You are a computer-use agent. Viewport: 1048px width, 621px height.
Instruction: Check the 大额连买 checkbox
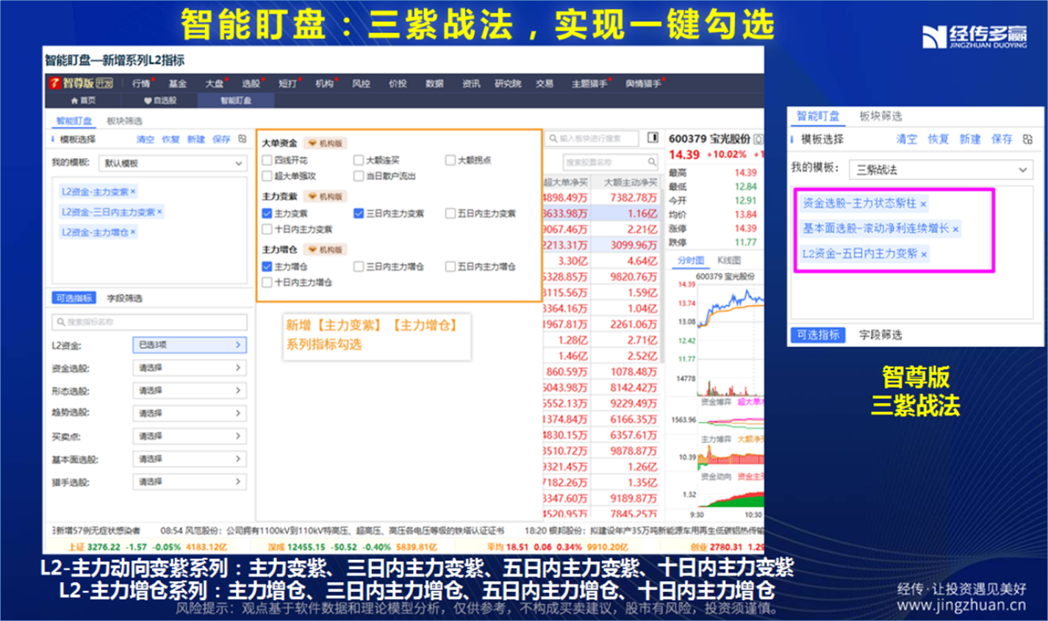pos(359,160)
